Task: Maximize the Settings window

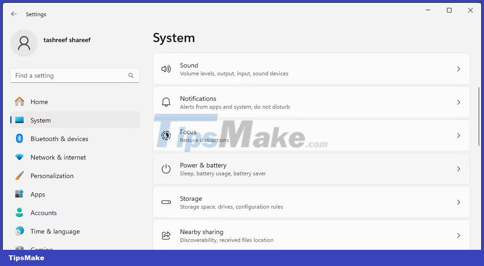Action: [449, 10]
